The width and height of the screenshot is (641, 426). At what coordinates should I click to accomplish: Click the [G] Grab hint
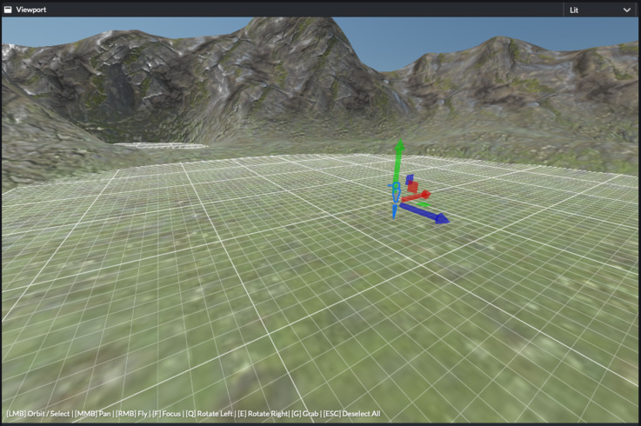[x=305, y=414]
